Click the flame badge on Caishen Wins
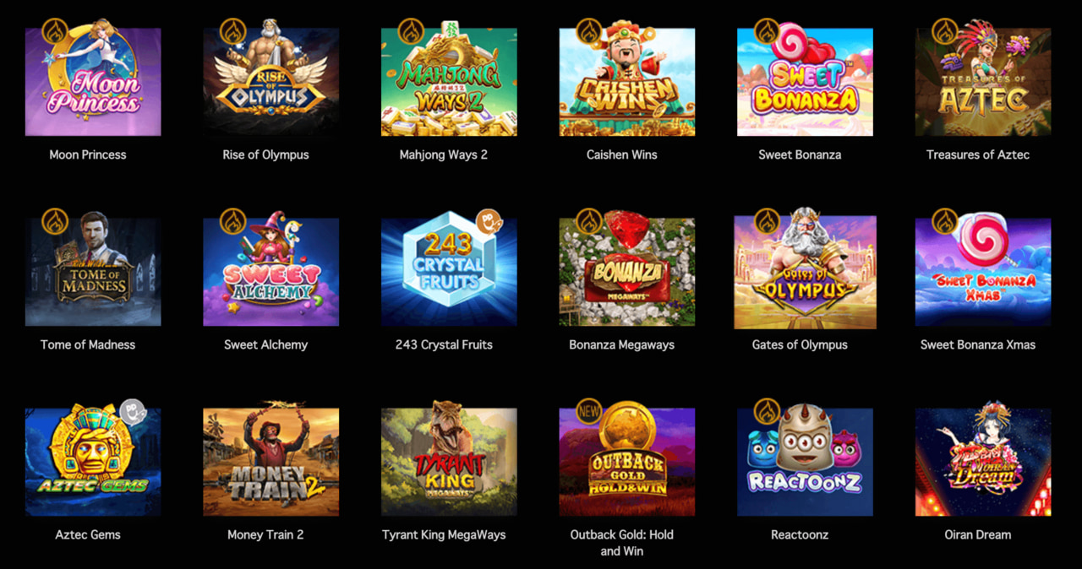This screenshot has height=569, width=1082. point(589,32)
